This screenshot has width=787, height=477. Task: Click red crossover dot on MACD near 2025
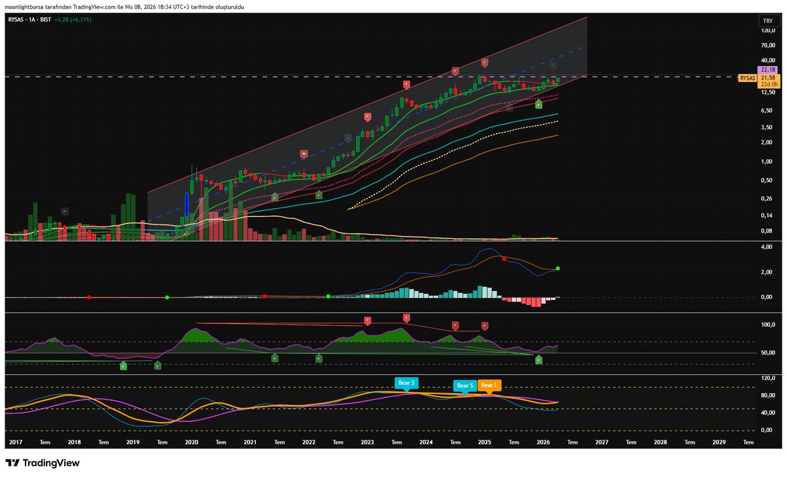coord(504,259)
